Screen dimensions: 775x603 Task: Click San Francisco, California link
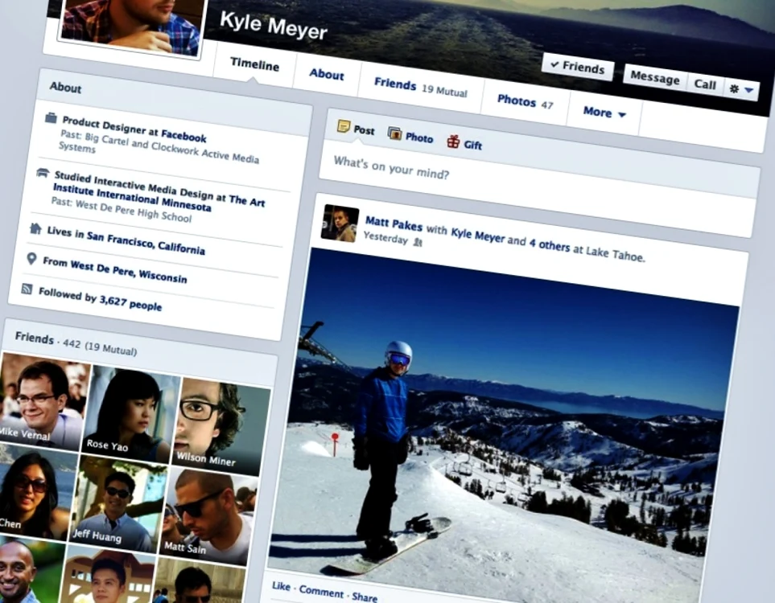146,243
